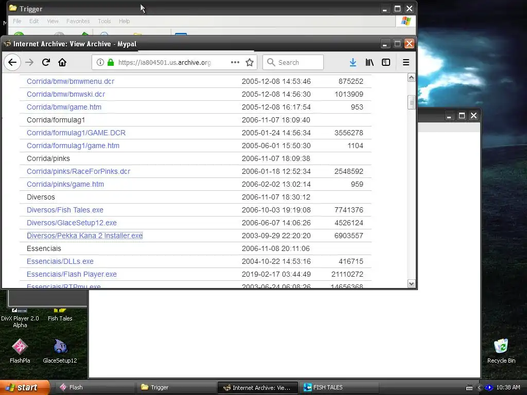Open Help menu in Trigger window
This screenshot has height=395, width=527.
(x=124, y=21)
